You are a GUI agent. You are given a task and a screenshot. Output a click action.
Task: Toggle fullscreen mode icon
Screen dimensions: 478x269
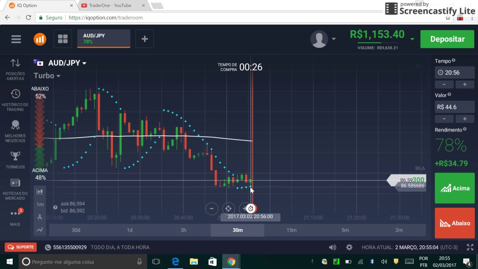pos(470,247)
